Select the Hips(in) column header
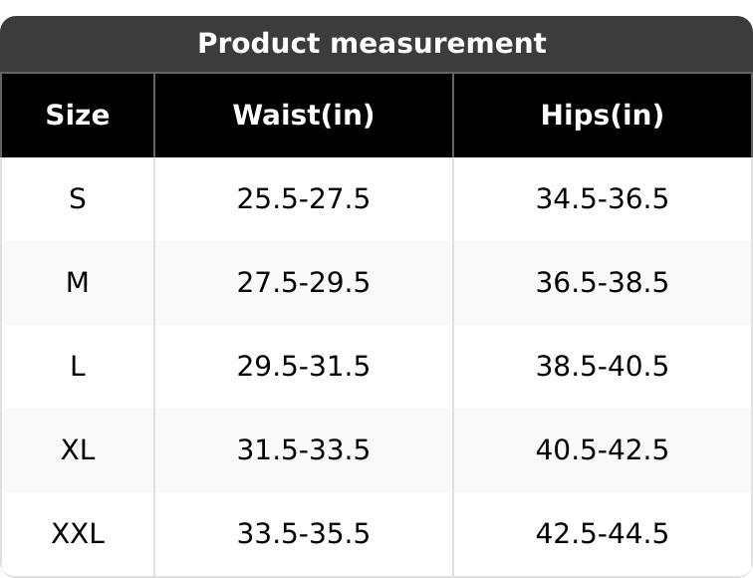This screenshot has height=578, width=753. 602,116
